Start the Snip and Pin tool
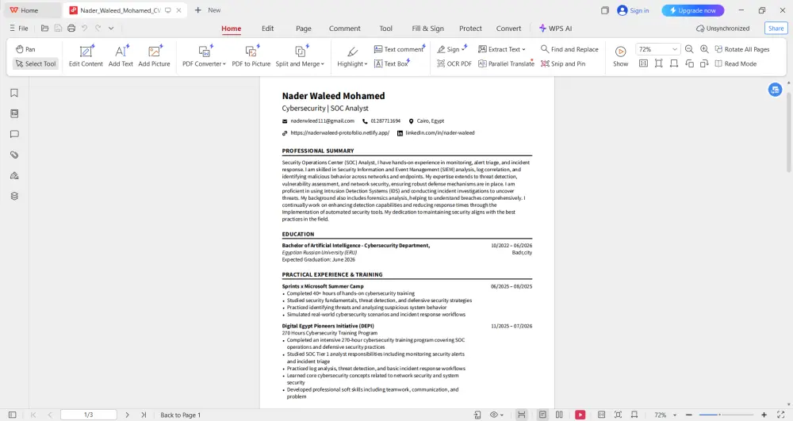 [x=563, y=63]
